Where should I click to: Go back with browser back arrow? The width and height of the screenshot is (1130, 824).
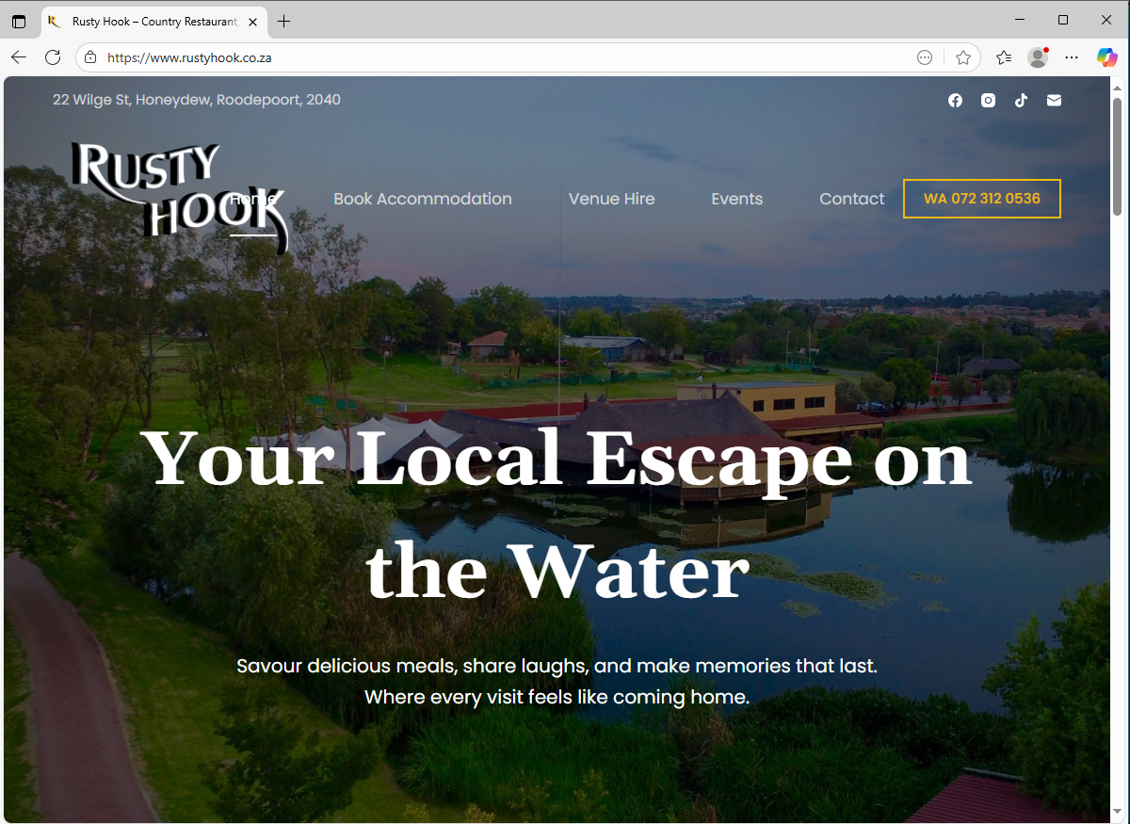point(19,57)
